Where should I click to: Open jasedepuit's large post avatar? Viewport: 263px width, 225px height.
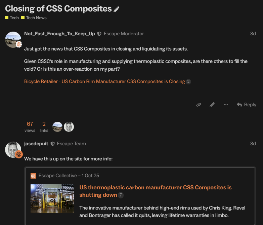(x=13, y=150)
